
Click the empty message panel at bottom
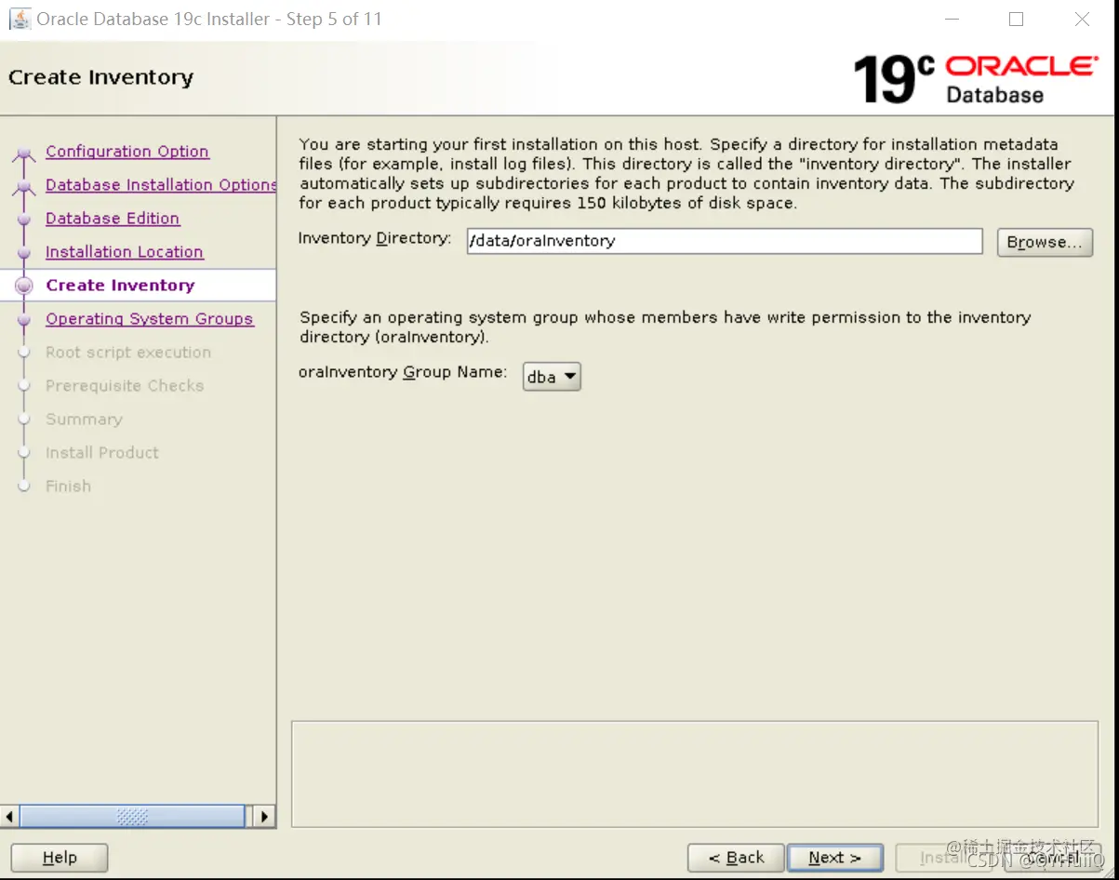tap(695, 774)
